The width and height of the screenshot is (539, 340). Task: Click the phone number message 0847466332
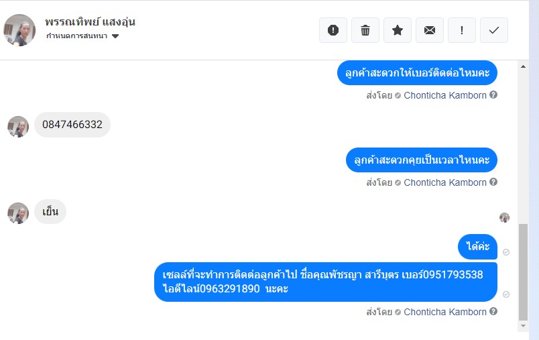72,125
